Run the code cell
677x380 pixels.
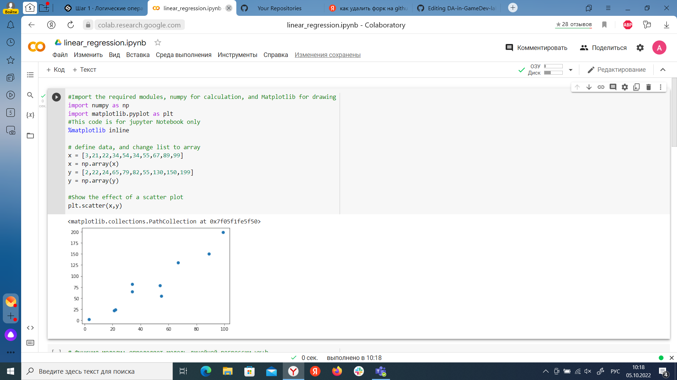[x=56, y=97]
